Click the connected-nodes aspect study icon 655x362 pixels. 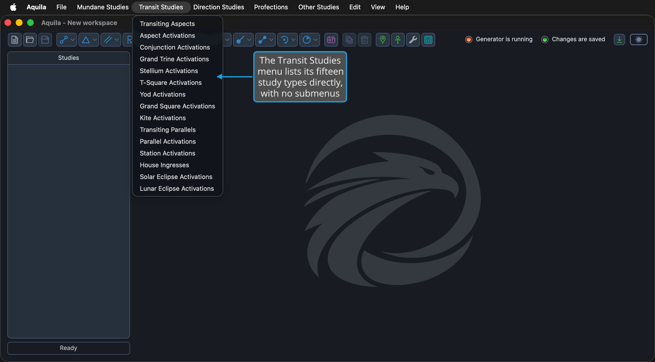point(63,40)
